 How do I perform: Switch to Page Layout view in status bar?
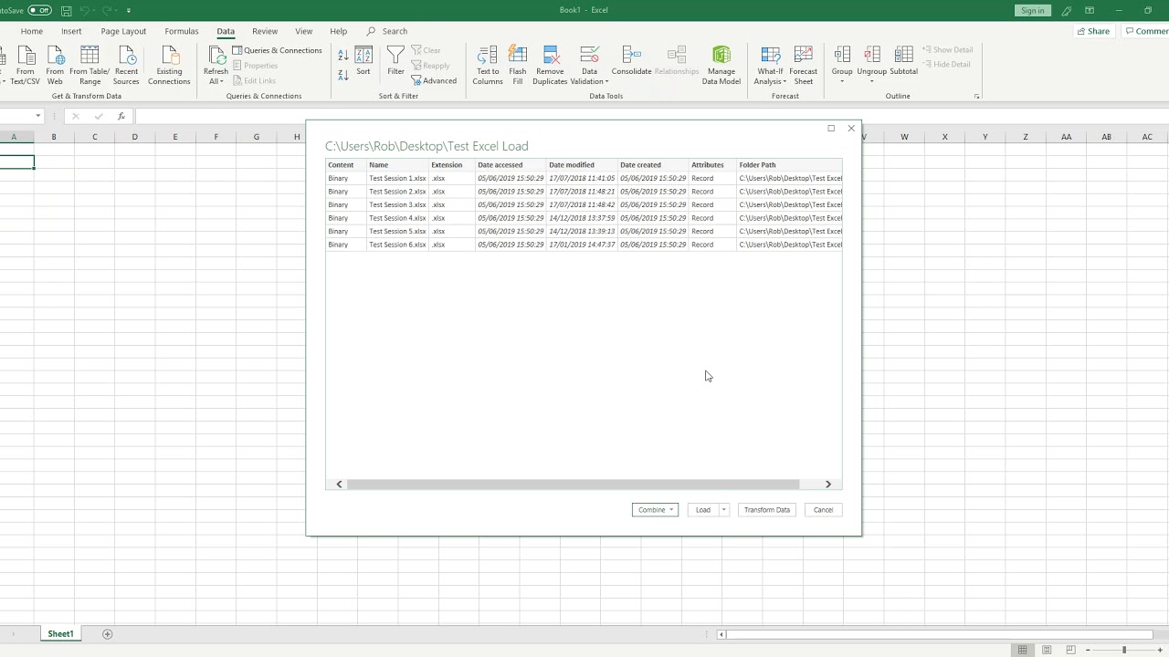click(x=1047, y=650)
